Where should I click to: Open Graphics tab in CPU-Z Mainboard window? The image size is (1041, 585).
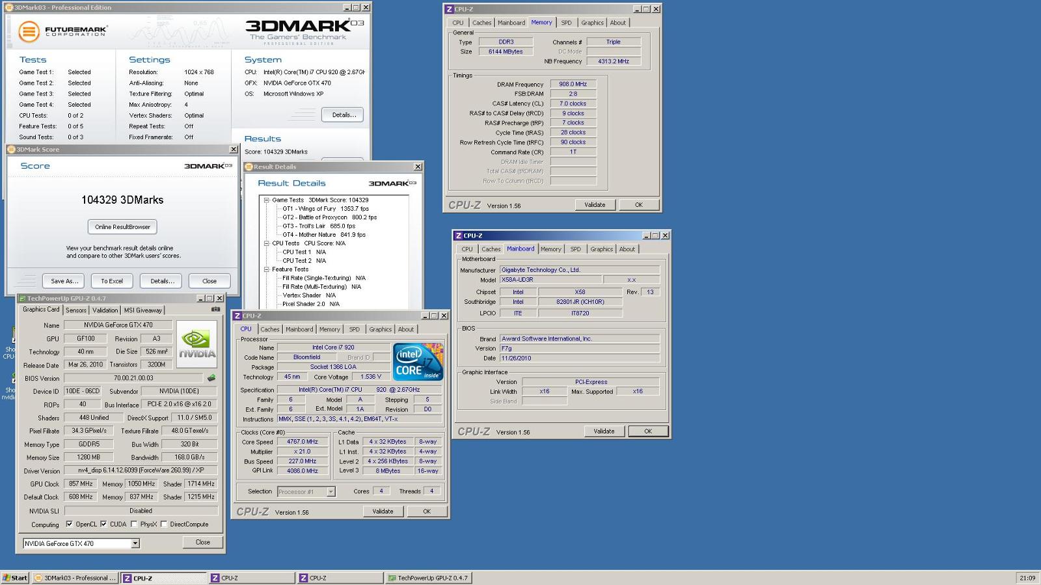(602, 249)
